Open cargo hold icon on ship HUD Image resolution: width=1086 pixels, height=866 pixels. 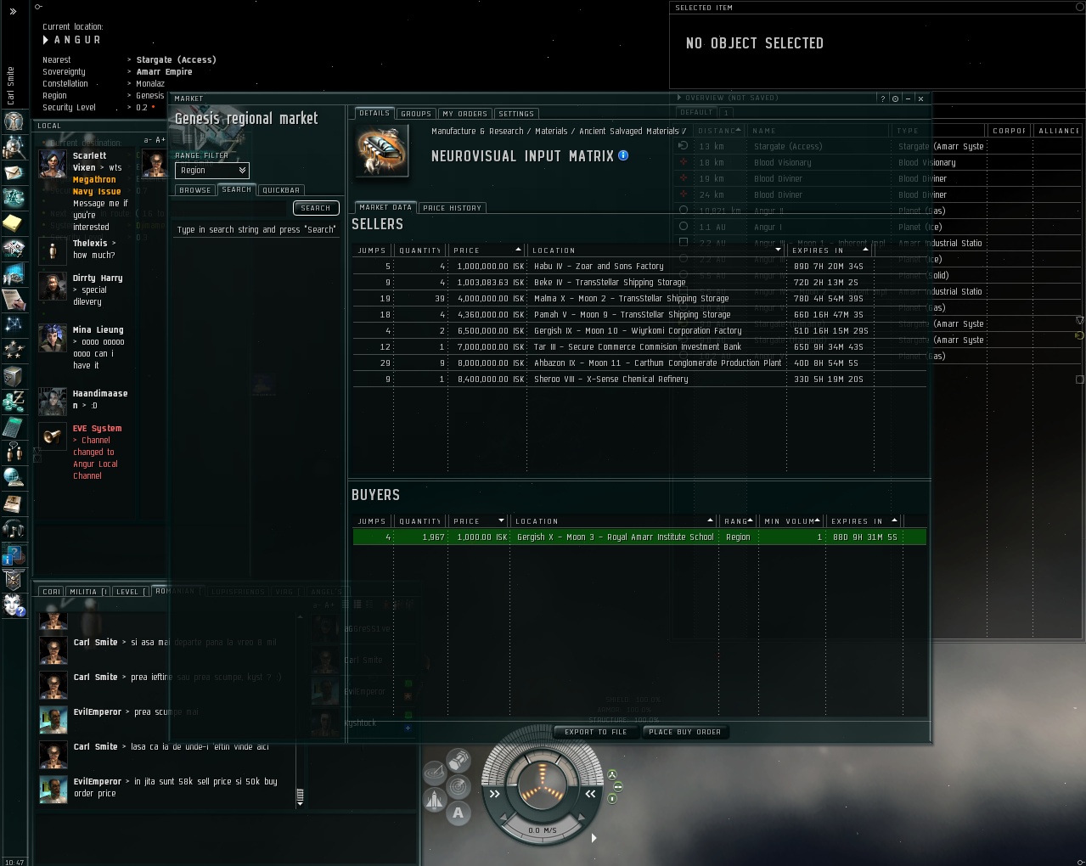[459, 759]
